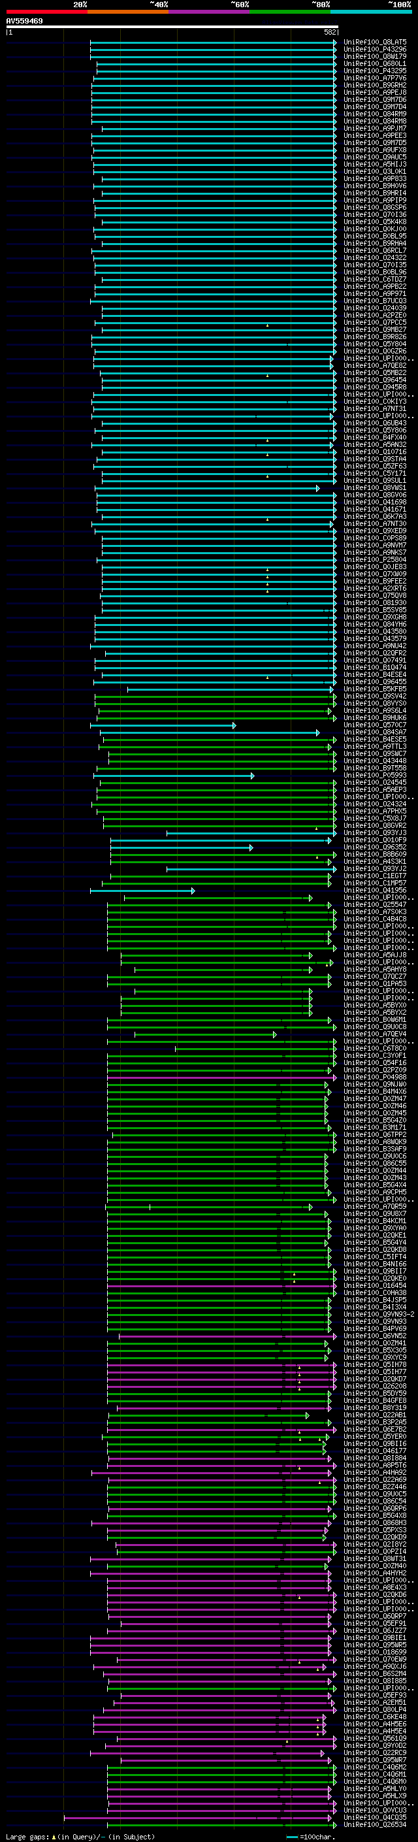418x1842 pixels.
Task: View hit UniRef100_A9TTL3
Action: (x=375, y=746)
